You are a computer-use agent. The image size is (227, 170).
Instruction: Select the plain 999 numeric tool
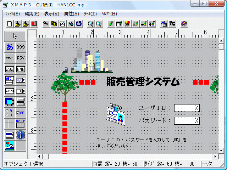21,47
